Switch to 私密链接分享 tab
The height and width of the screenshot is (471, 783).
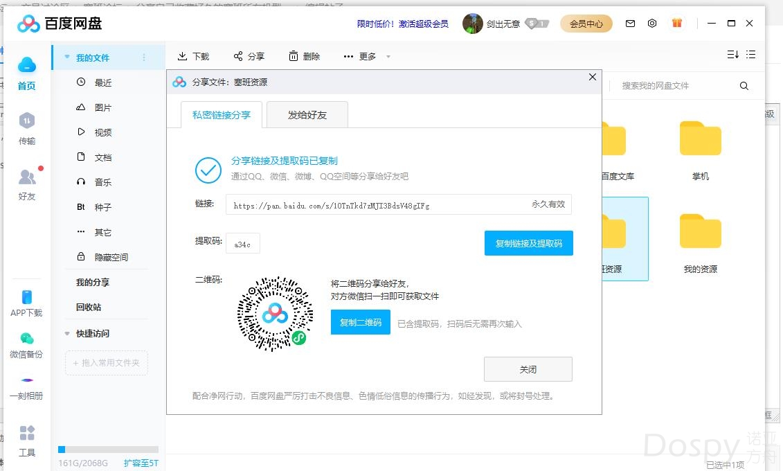[x=222, y=115]
